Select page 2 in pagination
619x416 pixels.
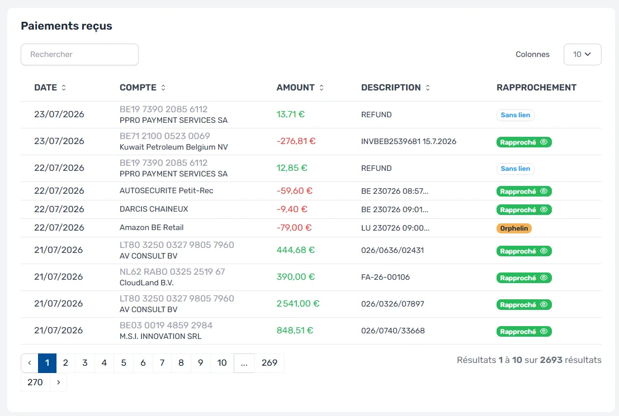[x=65, y=363]
